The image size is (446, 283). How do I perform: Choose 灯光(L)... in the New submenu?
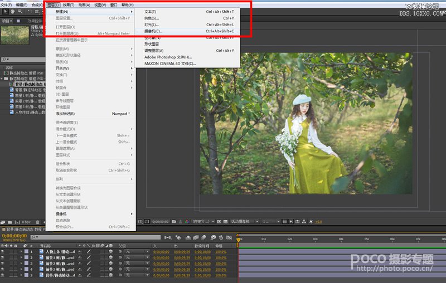(187, 25)
